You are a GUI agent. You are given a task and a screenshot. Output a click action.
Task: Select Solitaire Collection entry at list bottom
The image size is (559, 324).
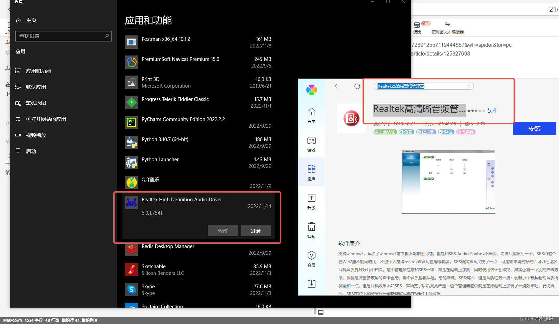coord(198,305)
